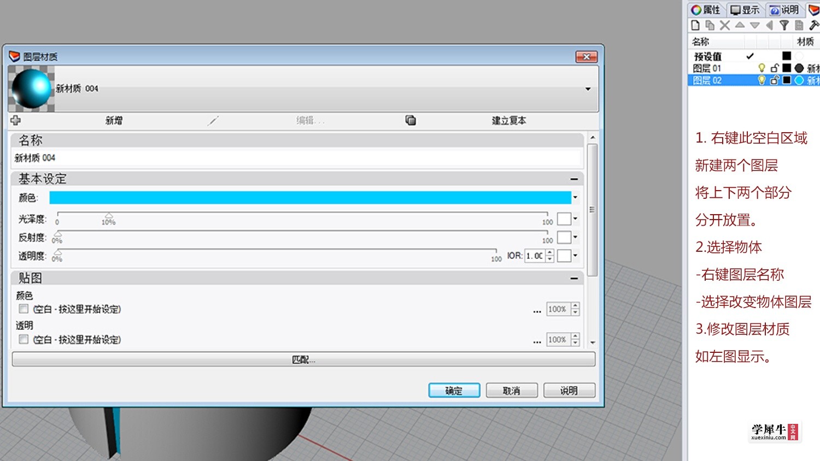820x461 pixels.
Task: Click the new sublayer icon in layer toolbar
Action: pyautogui.click(x=710, y=25)
